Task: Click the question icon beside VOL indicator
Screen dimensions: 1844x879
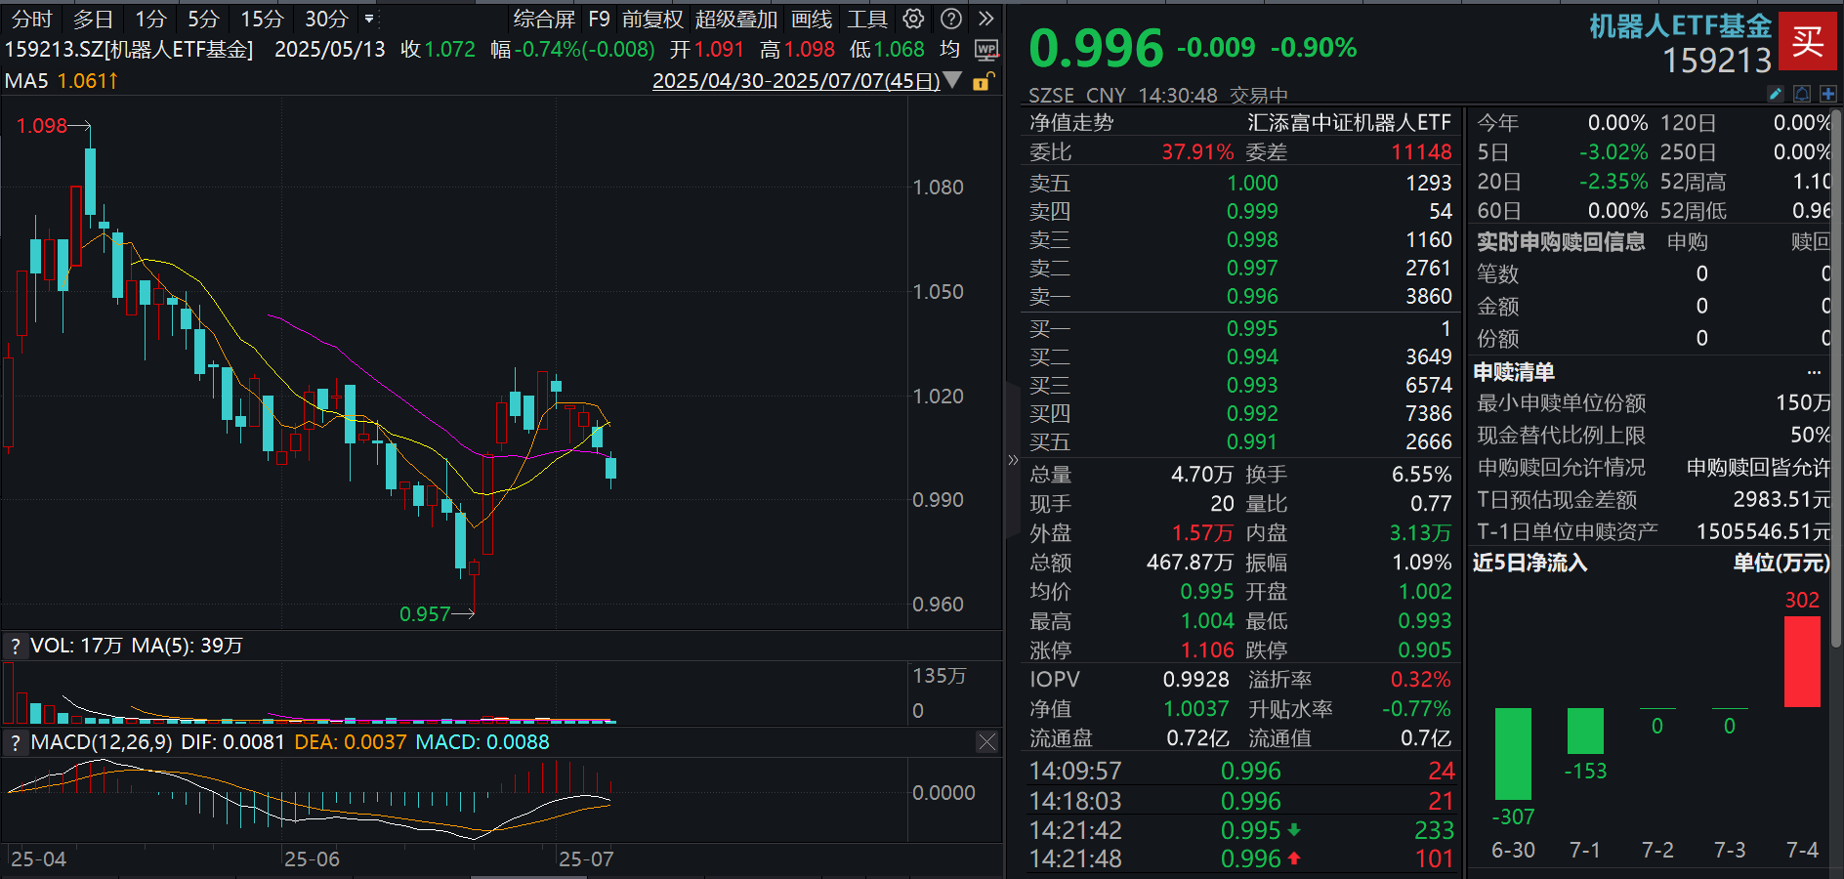Action: click(x=16, y=646)
